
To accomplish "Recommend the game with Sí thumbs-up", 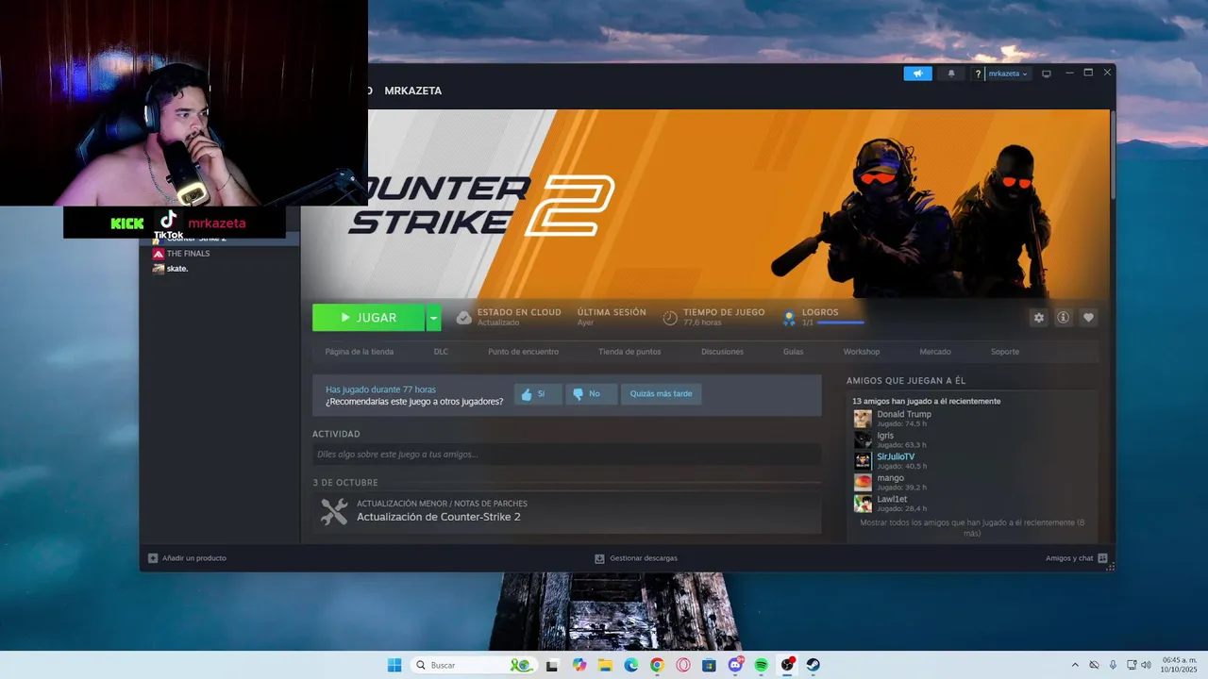I will 537,394.
